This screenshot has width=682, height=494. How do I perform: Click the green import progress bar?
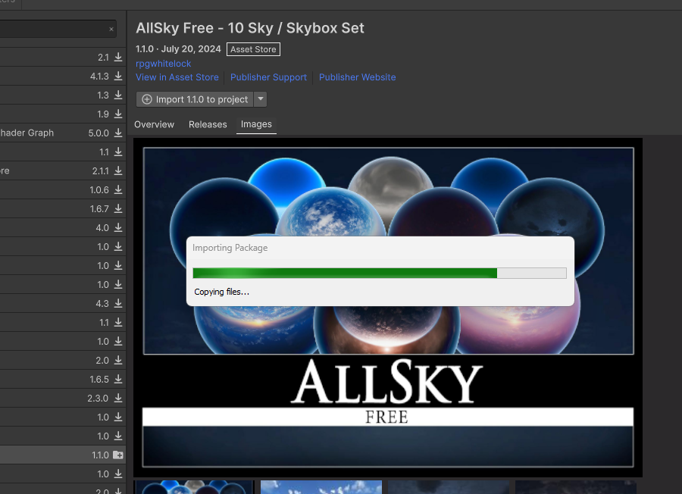380,273
